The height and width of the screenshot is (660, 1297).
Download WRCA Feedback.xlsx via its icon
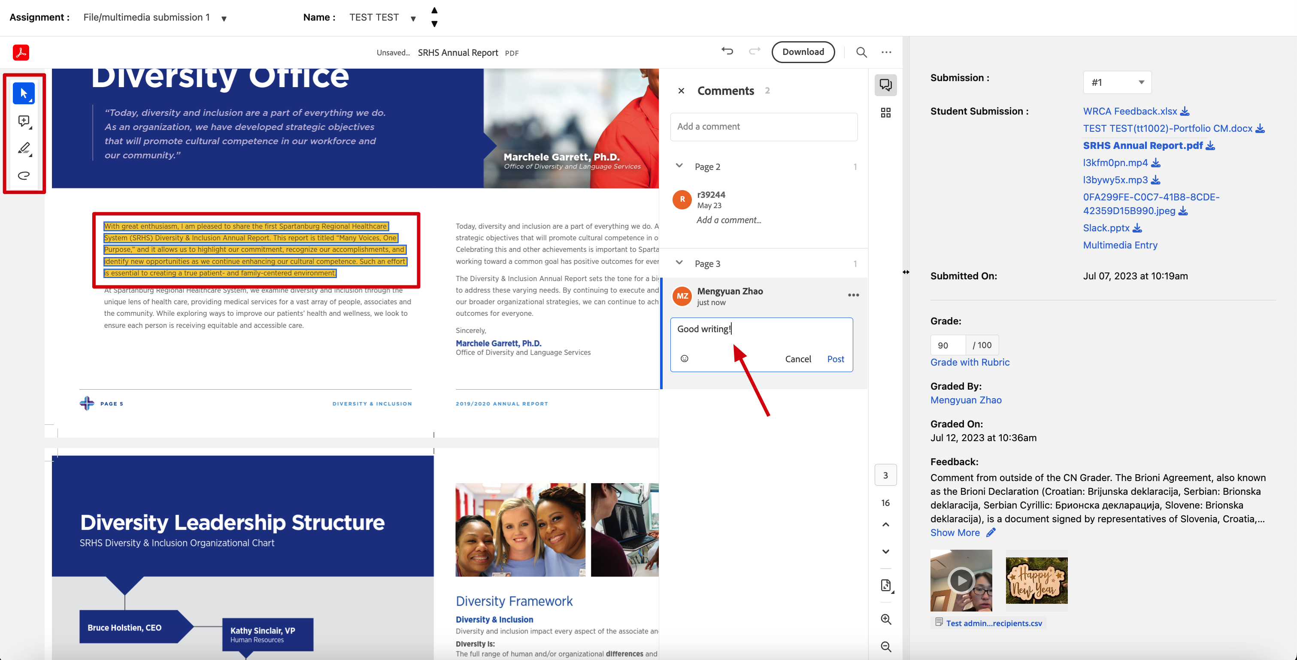1185,111
